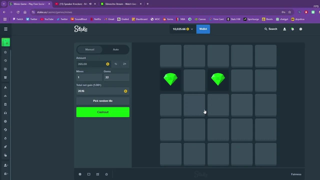Click the Total net gain field

pos(103,91)
